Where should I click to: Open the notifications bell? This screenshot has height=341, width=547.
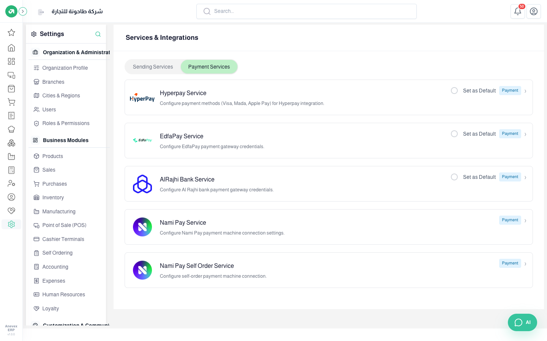click(518, 11)
